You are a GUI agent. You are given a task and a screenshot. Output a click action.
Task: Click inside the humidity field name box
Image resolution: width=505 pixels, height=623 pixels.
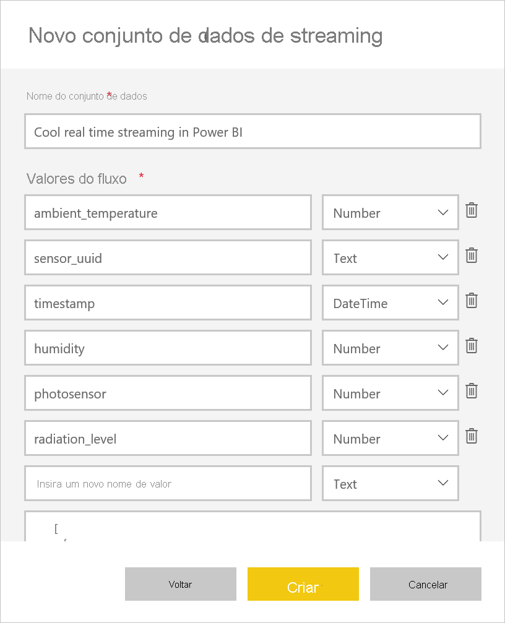click(x=168, y=348)
